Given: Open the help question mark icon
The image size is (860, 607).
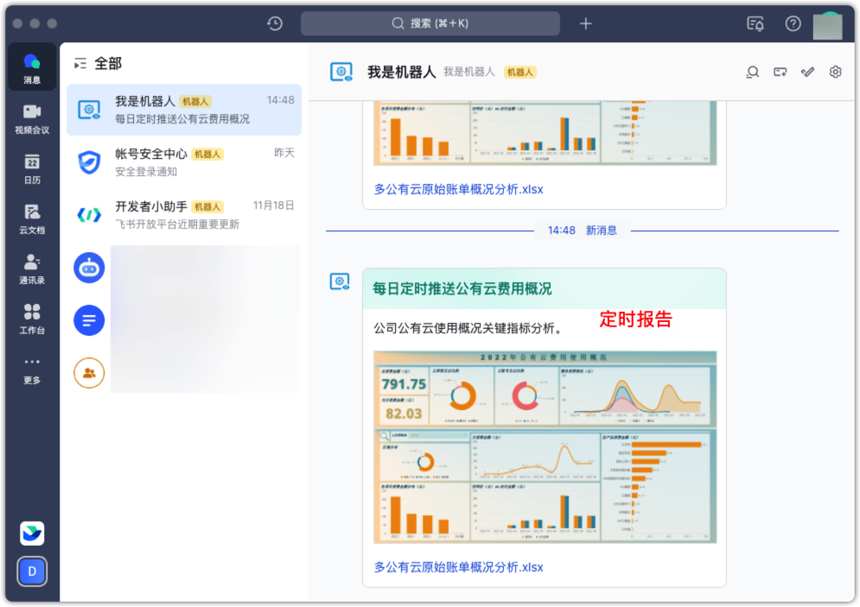Looking at the screenshot, I should [x=793, y=23].
